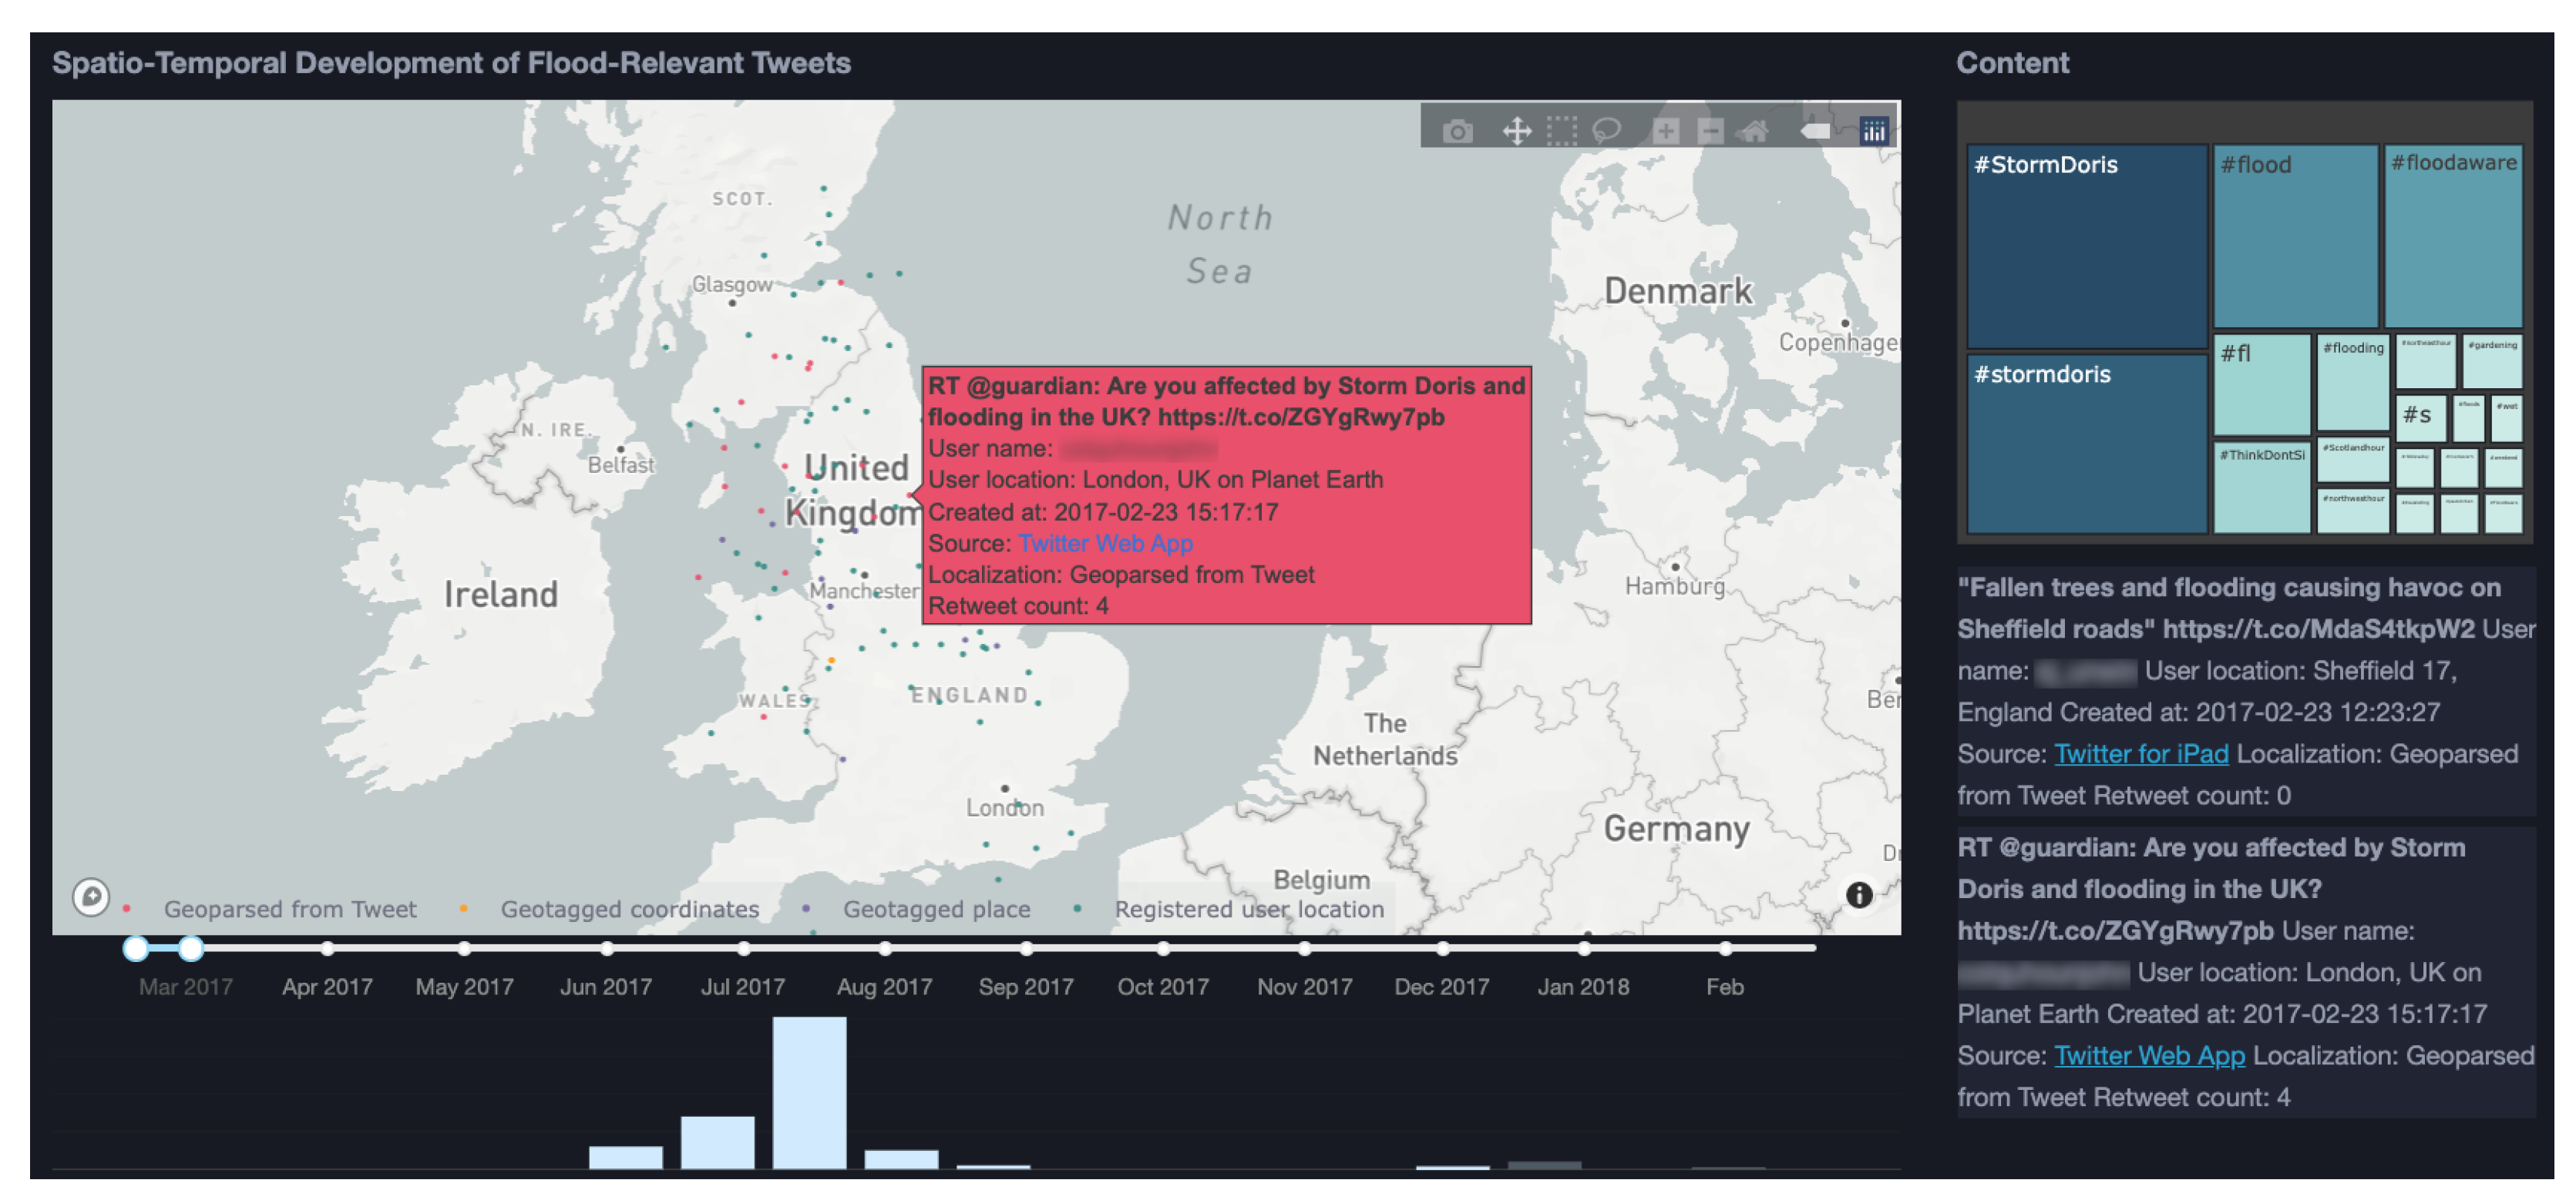Toggle Geoparsed from Tweet legend entry
Image resolution: width=2576 pixels, height=1200 pixels.
289,909
